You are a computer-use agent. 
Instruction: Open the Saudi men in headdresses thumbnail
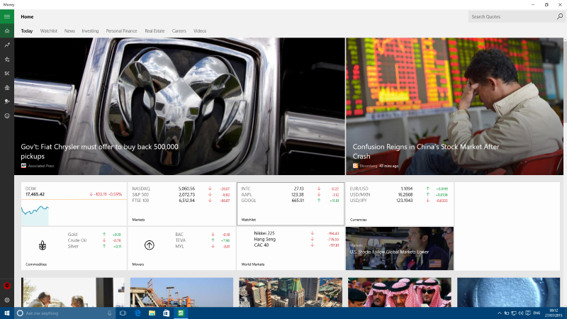[x=400, y=292]
